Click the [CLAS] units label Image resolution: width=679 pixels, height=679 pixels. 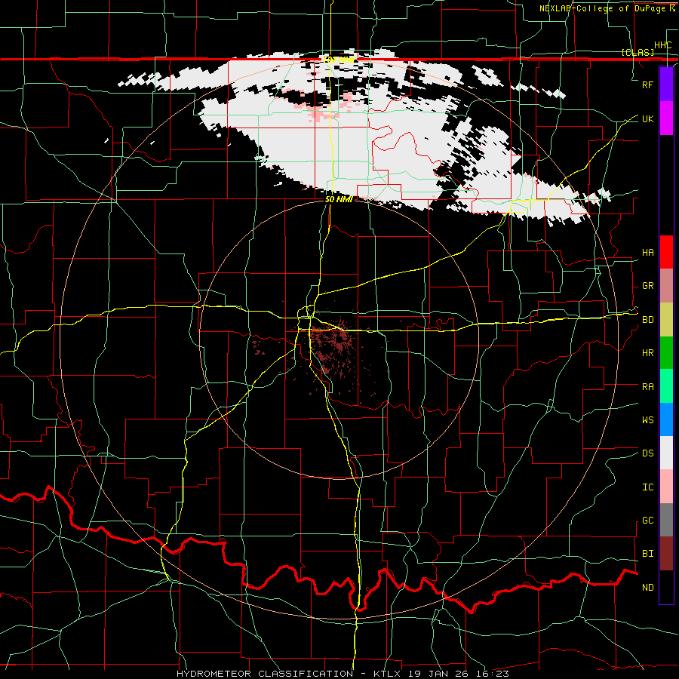coord(638,52)
